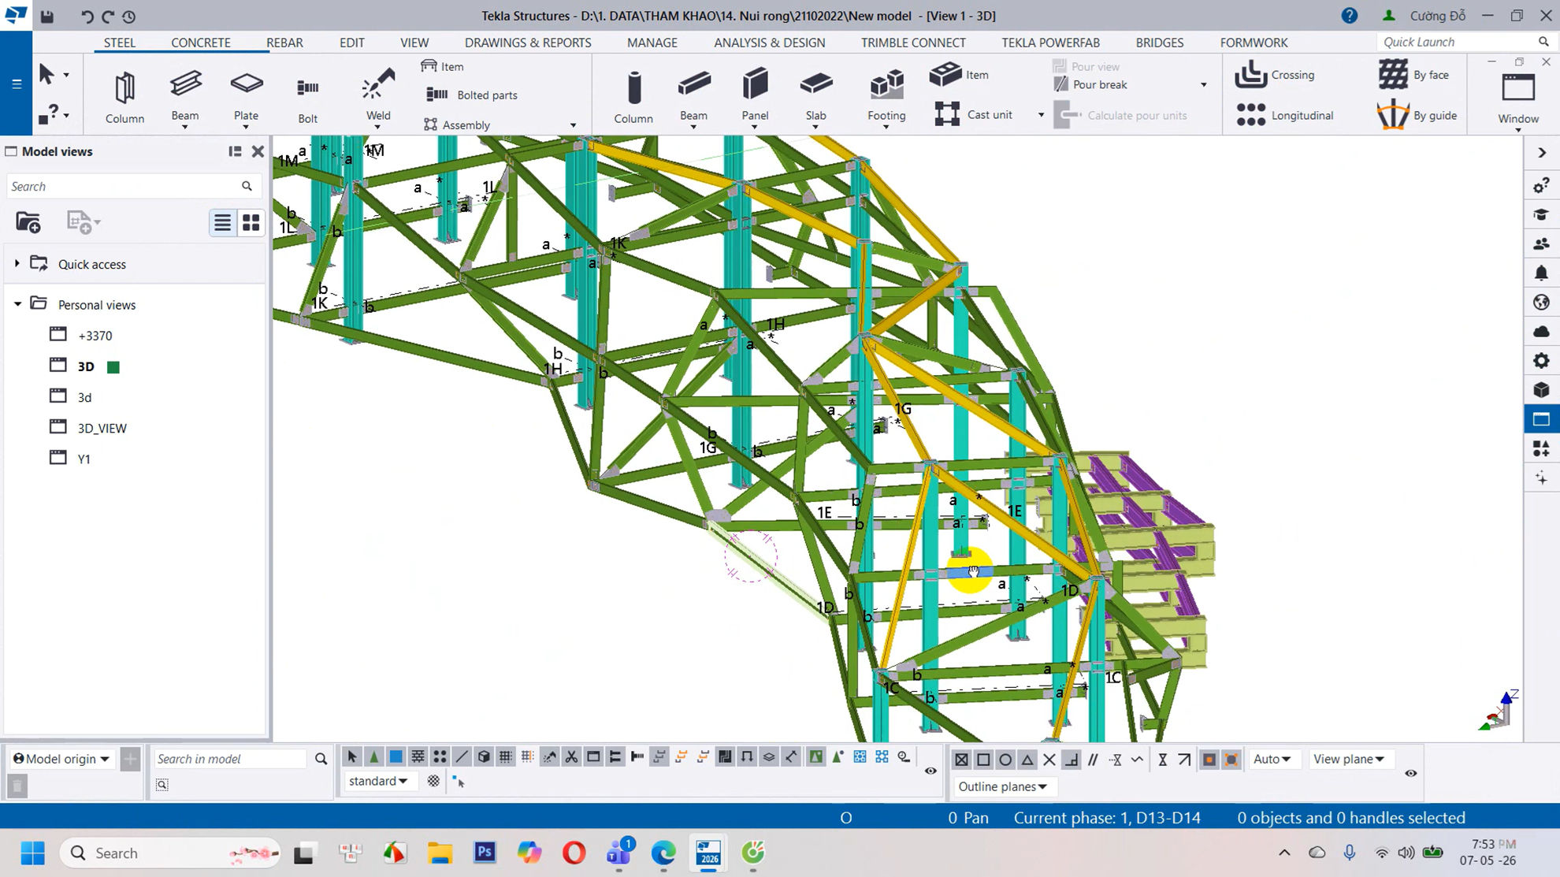The image size is (1560, 877).
Task: Click the green swatch beside 3D view
Action: pyautogui.click(x=113, y=366)
